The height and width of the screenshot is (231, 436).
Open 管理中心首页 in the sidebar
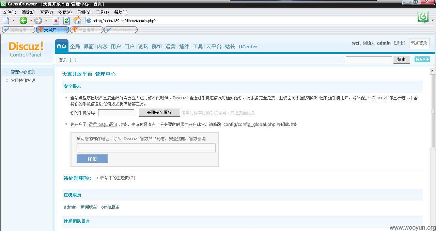tap(23, 72)
